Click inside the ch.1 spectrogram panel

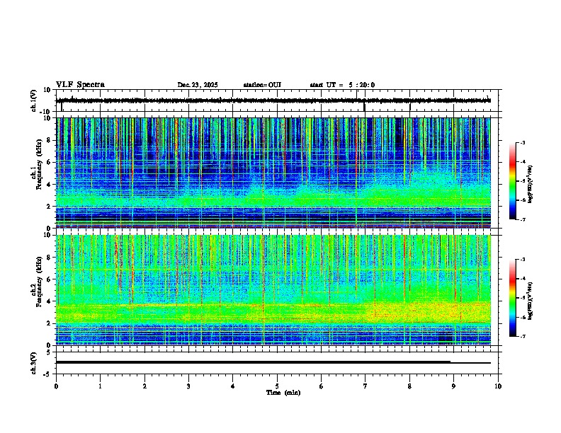[x=273, y=173]
